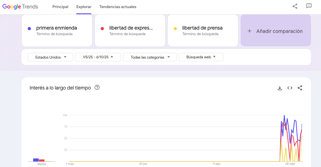Image resolution: width=321 pixels, height=167 pixels.
Task: Click the Añadir comparación button
Action: [x=276, y=31]
